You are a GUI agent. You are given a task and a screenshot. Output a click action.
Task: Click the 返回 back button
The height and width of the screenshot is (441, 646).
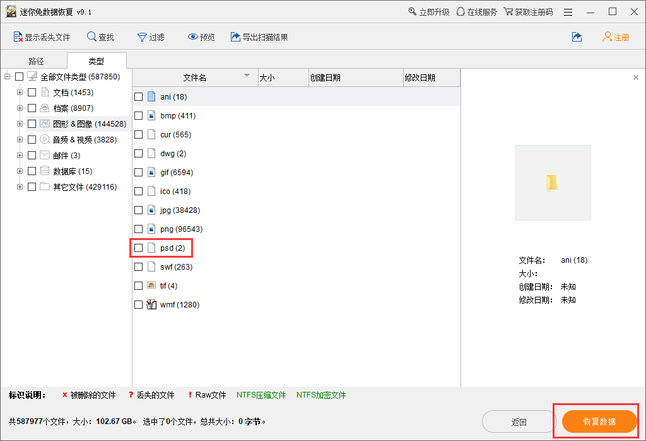(519, 421)
